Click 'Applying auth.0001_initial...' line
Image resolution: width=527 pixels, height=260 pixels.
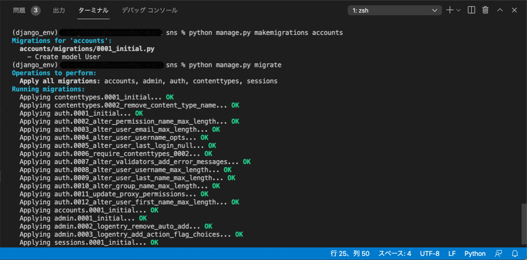[81, 113]
